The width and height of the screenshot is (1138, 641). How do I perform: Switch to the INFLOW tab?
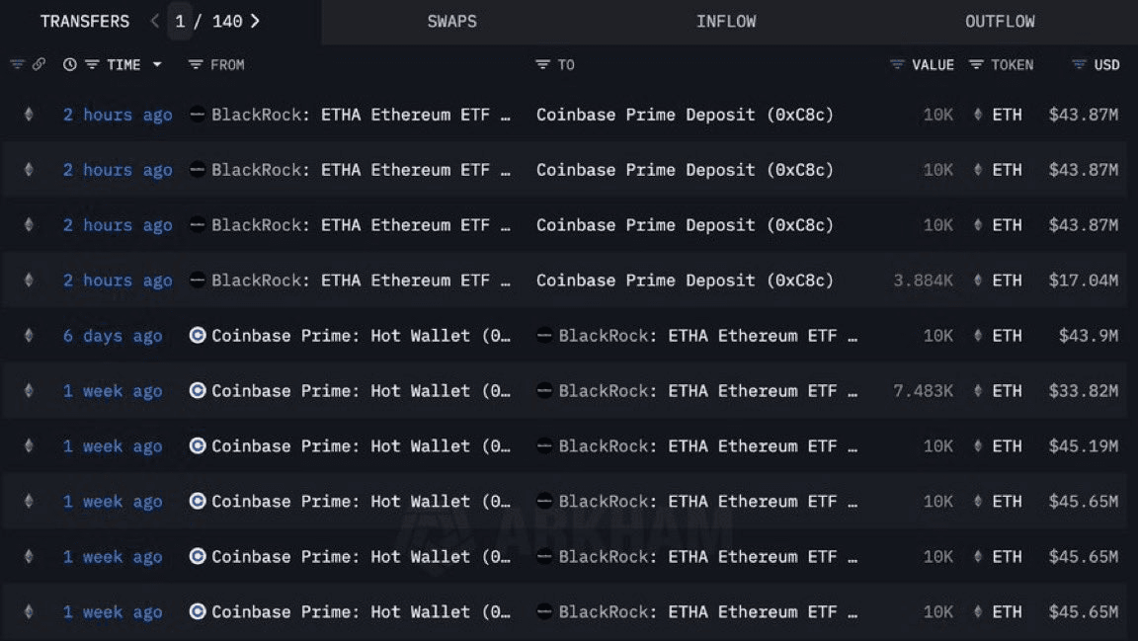coord(726,22)
